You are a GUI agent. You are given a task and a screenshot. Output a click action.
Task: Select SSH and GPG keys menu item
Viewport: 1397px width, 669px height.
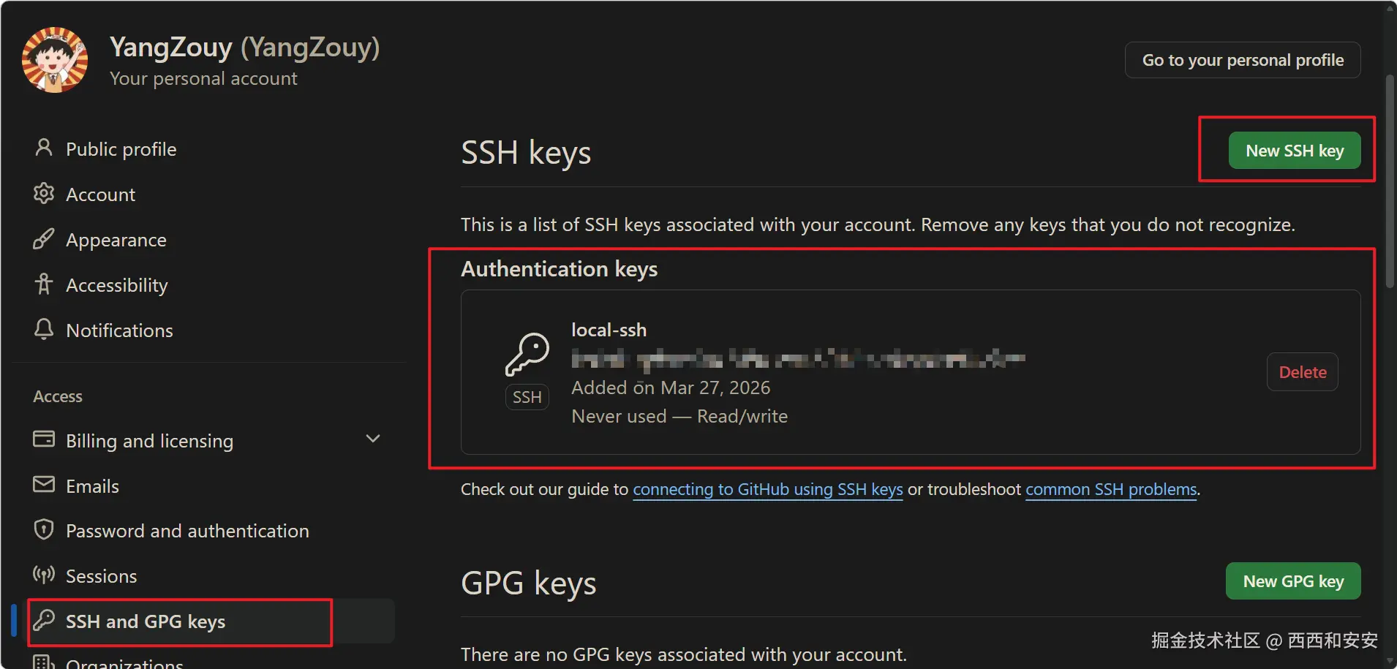coord(146,621)
